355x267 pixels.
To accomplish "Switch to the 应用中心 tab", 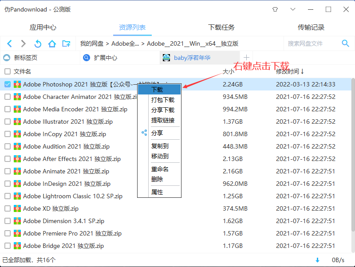I will (x=43, y=27).
